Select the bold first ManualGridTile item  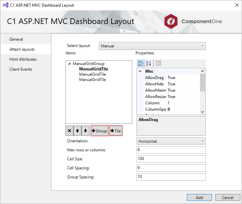click(x=94, y=69)
